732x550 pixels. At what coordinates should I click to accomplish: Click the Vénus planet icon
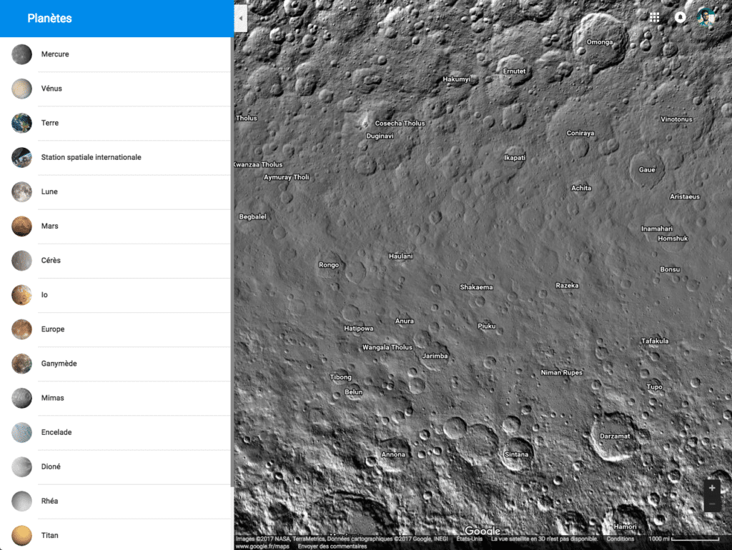[21, 88]
